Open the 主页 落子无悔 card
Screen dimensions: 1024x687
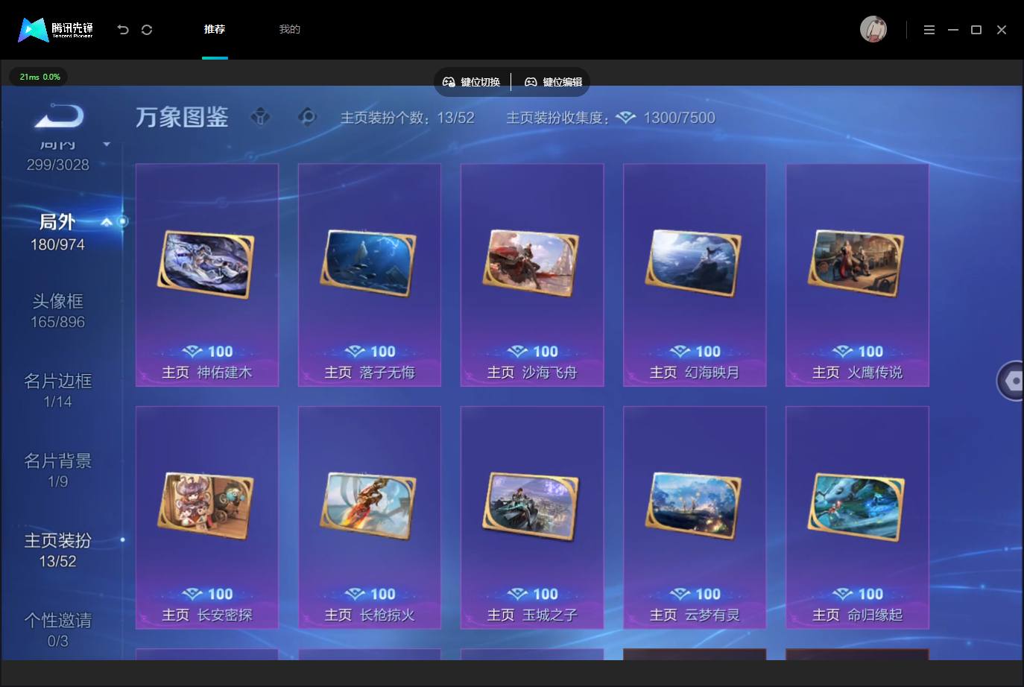370,275
